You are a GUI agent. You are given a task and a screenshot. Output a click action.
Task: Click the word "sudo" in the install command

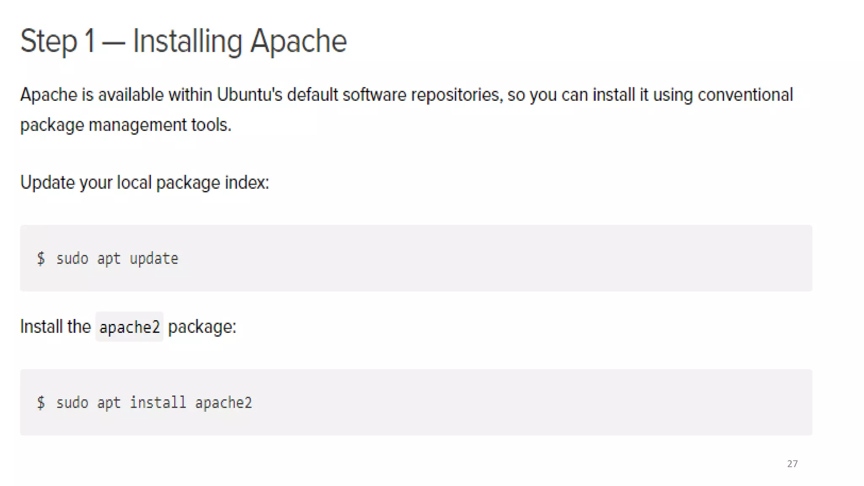click(72, 402)
